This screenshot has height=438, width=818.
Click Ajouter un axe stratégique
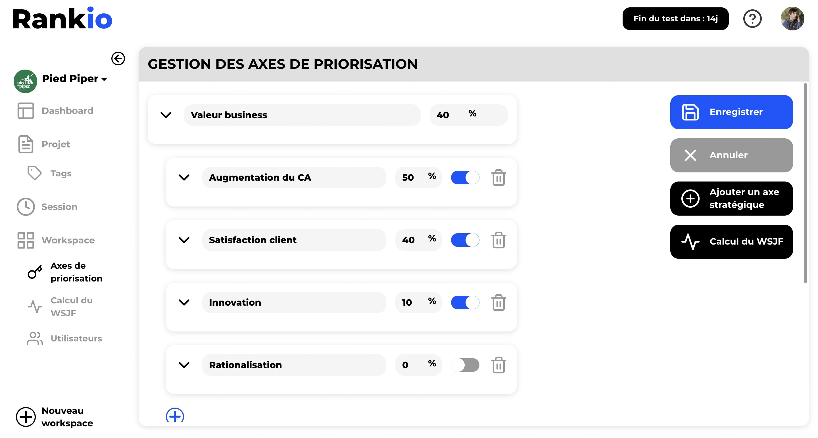(731, 199)
